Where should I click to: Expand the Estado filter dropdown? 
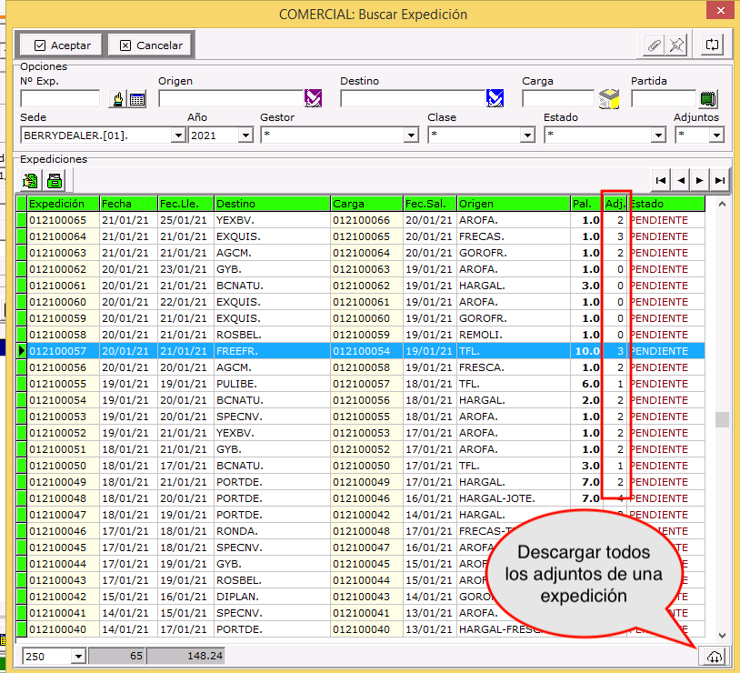pos(658,136)
